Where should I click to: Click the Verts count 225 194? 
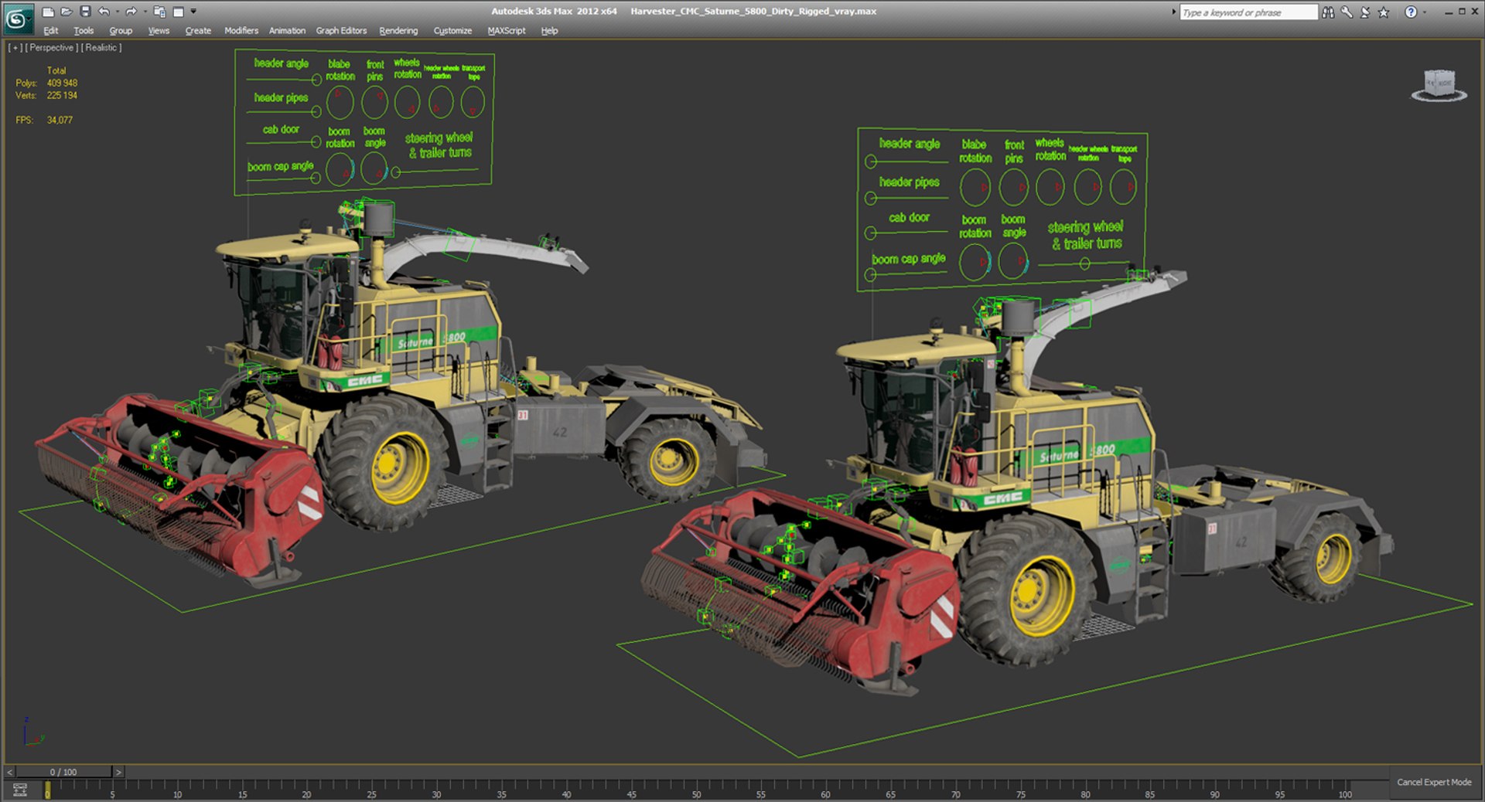point(62,96)
